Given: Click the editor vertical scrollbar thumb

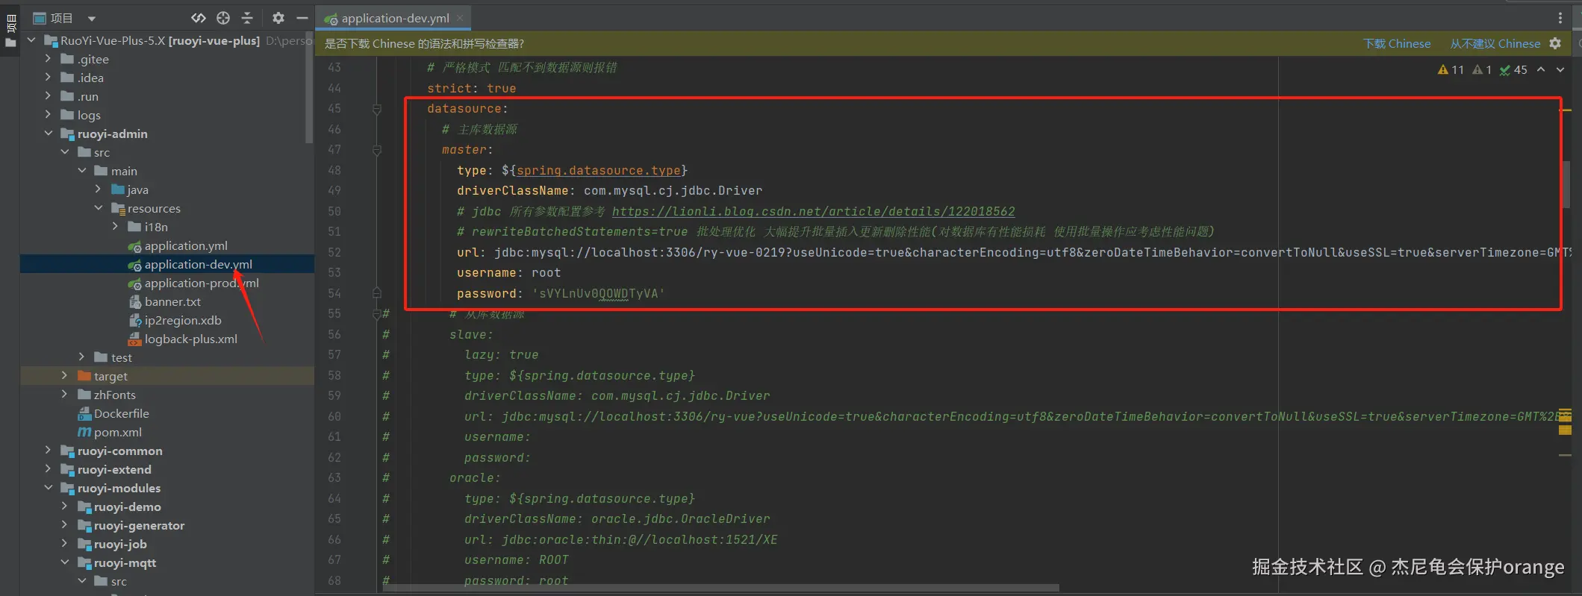Looking at the screenshot, I should (1566, 185).
